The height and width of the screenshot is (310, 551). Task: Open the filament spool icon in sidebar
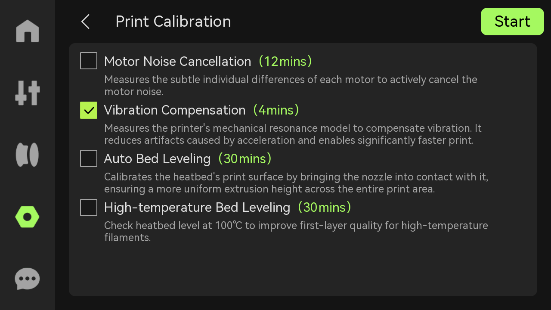click(28, 155)
